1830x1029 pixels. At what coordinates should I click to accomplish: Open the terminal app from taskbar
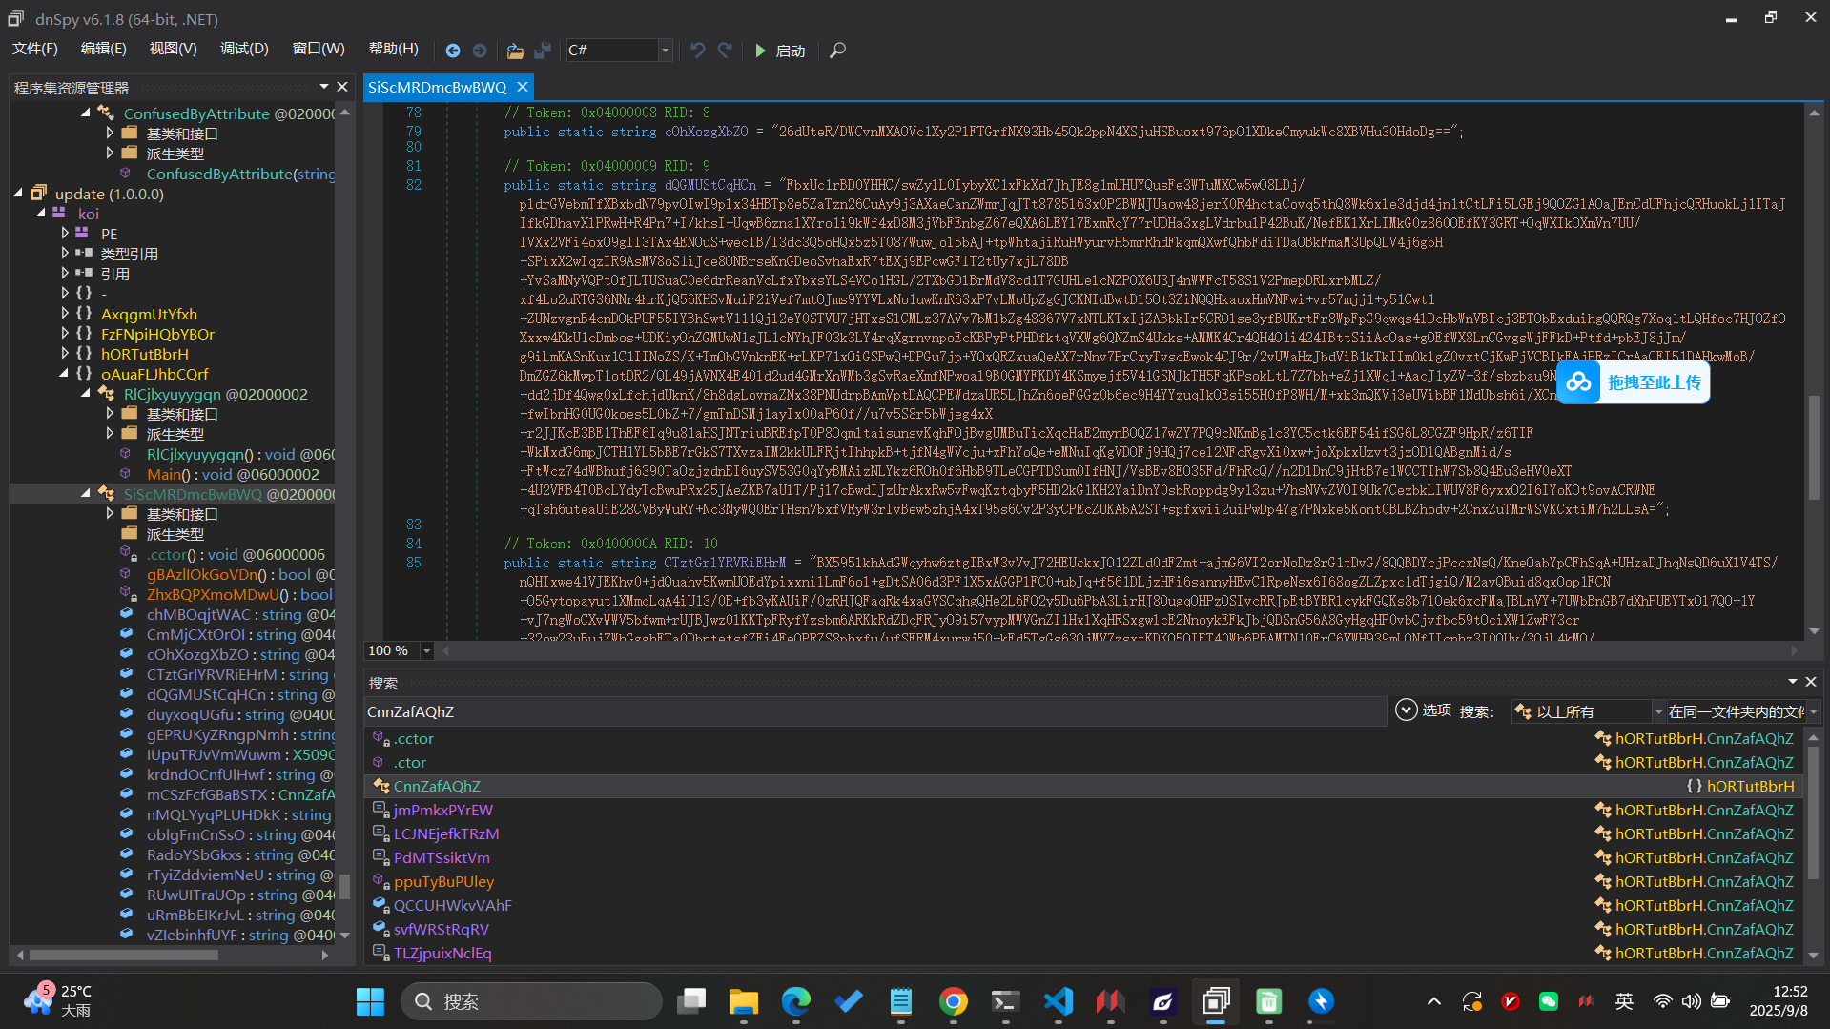[1005, 1001]
